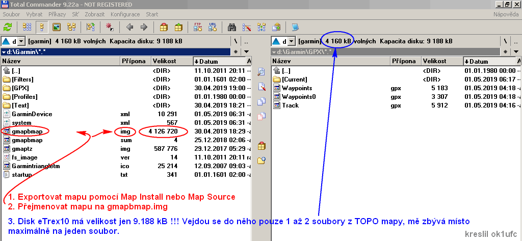Select the gmapbmap img file
Viewport: 522px width, 241px height.
tap(27, 131)
